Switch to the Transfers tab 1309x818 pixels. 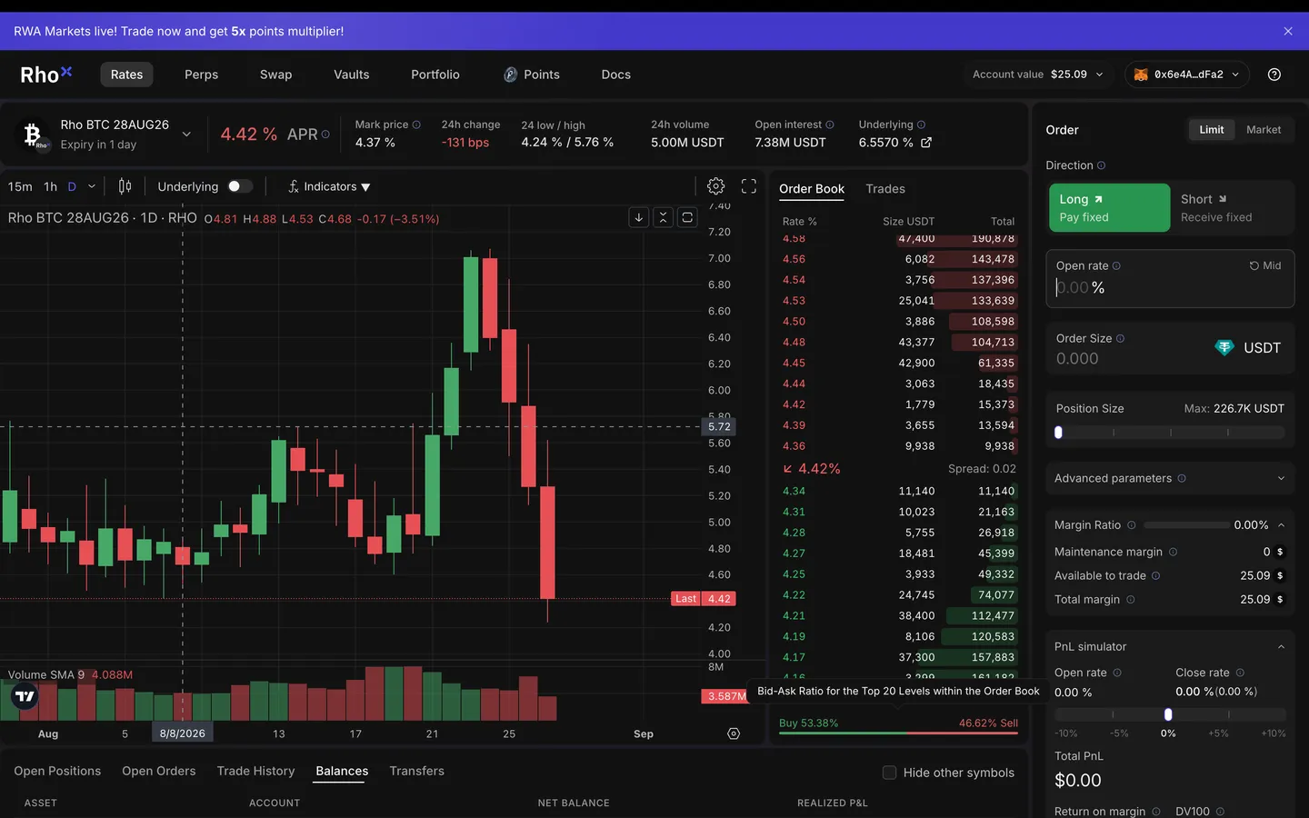click(x=416, y=771)
